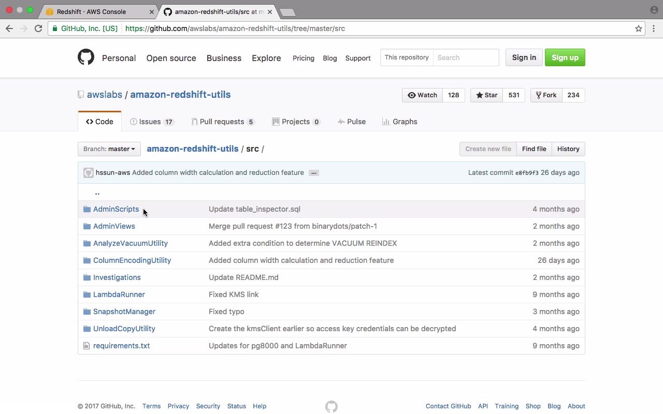Open the commit History button

coord(568,149)
